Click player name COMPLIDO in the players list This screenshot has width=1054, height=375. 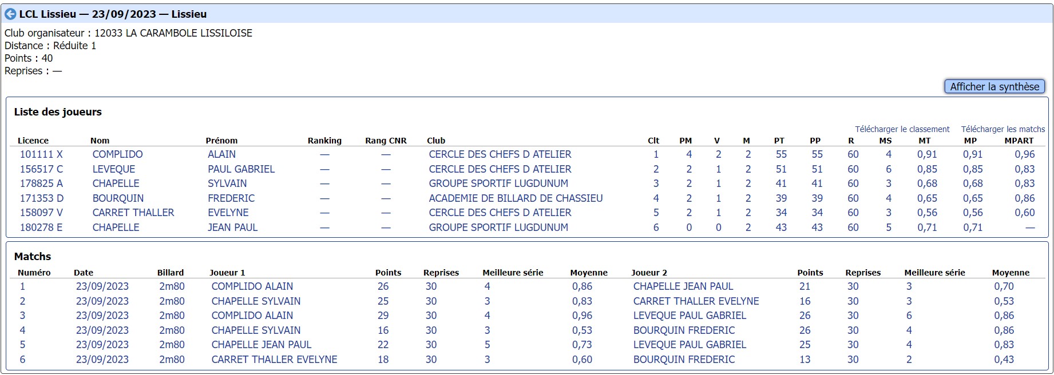click(x=117, y=154)
